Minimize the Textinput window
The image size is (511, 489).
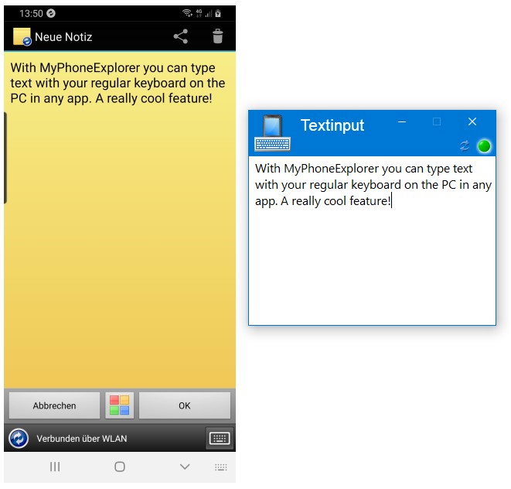[402, 122]
